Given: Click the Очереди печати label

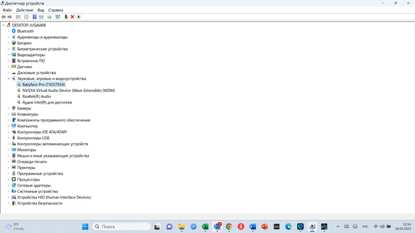Looking at the screenshot, I should (x=32, y=162).
